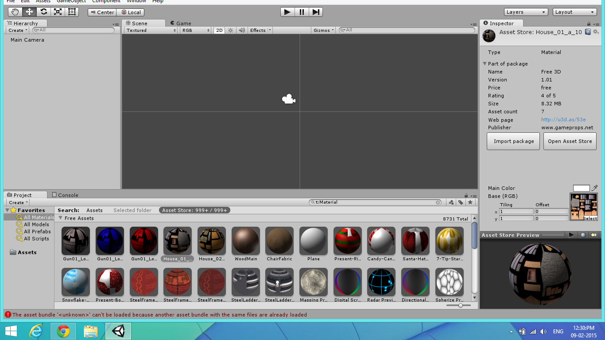Screen dimensions: 605x340
Task: Open the Project Create dropdown
Action: click(x=18, y=202)
